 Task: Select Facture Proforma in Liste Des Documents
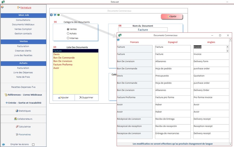coord(75,65)
